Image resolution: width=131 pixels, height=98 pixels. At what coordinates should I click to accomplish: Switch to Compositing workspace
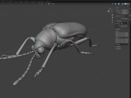(33, 2)
